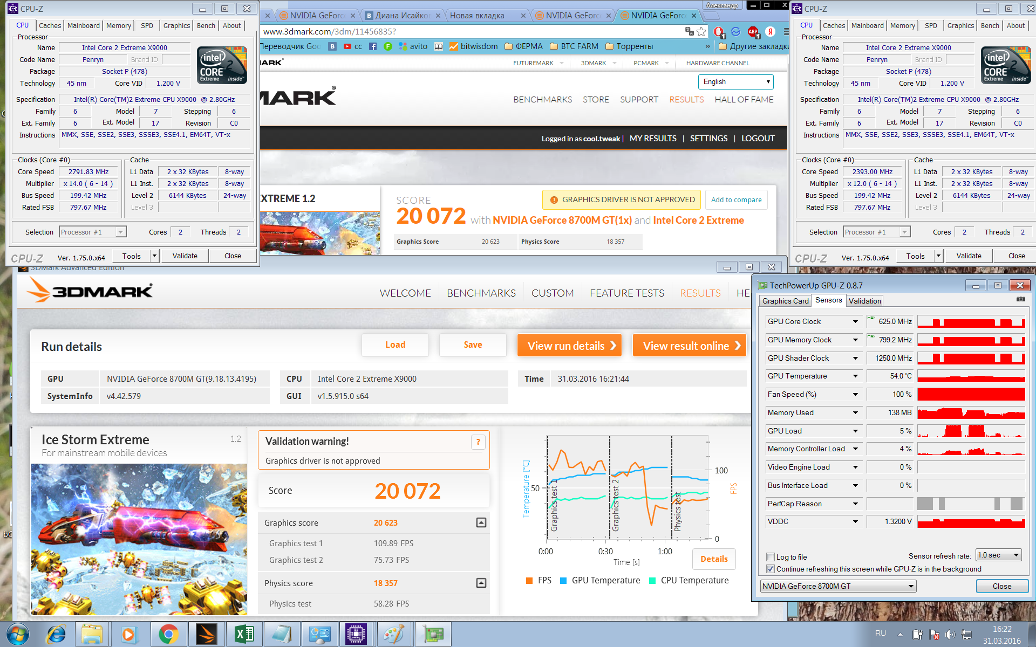Screen dimensions: 1036x647
Task: Open the PerfCap Reason sensor dropdown
Action: [855, 504]
